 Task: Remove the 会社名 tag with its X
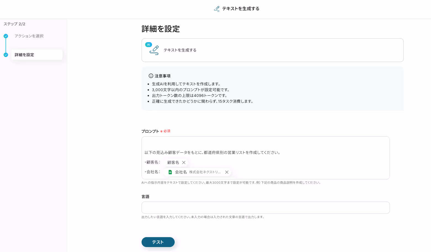coord(227,172)
